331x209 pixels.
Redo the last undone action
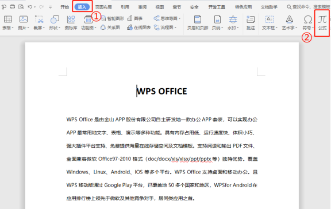tap(41, 7)
